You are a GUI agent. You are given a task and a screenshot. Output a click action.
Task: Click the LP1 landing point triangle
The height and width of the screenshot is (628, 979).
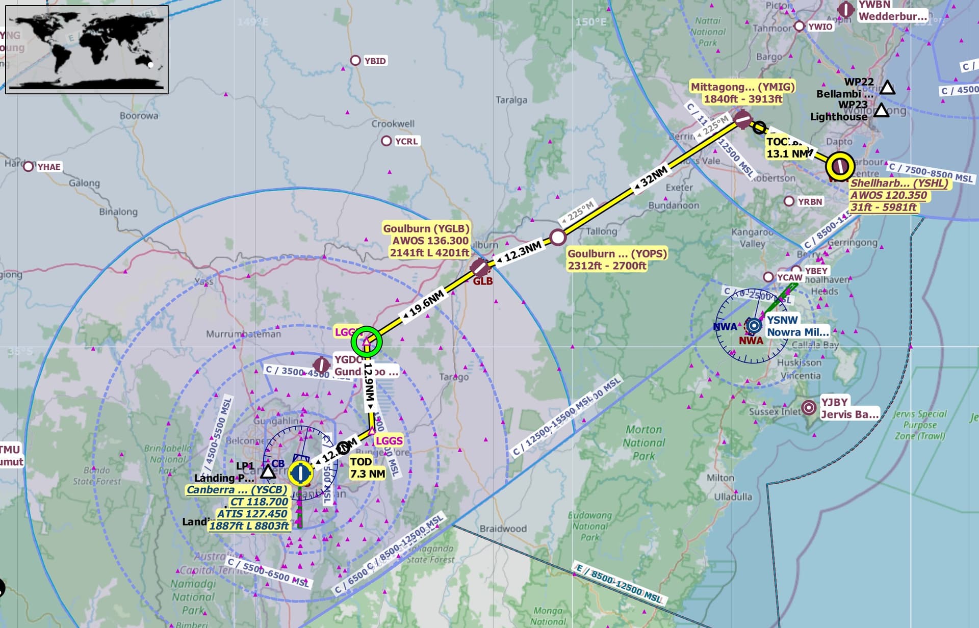click(267, 472)
